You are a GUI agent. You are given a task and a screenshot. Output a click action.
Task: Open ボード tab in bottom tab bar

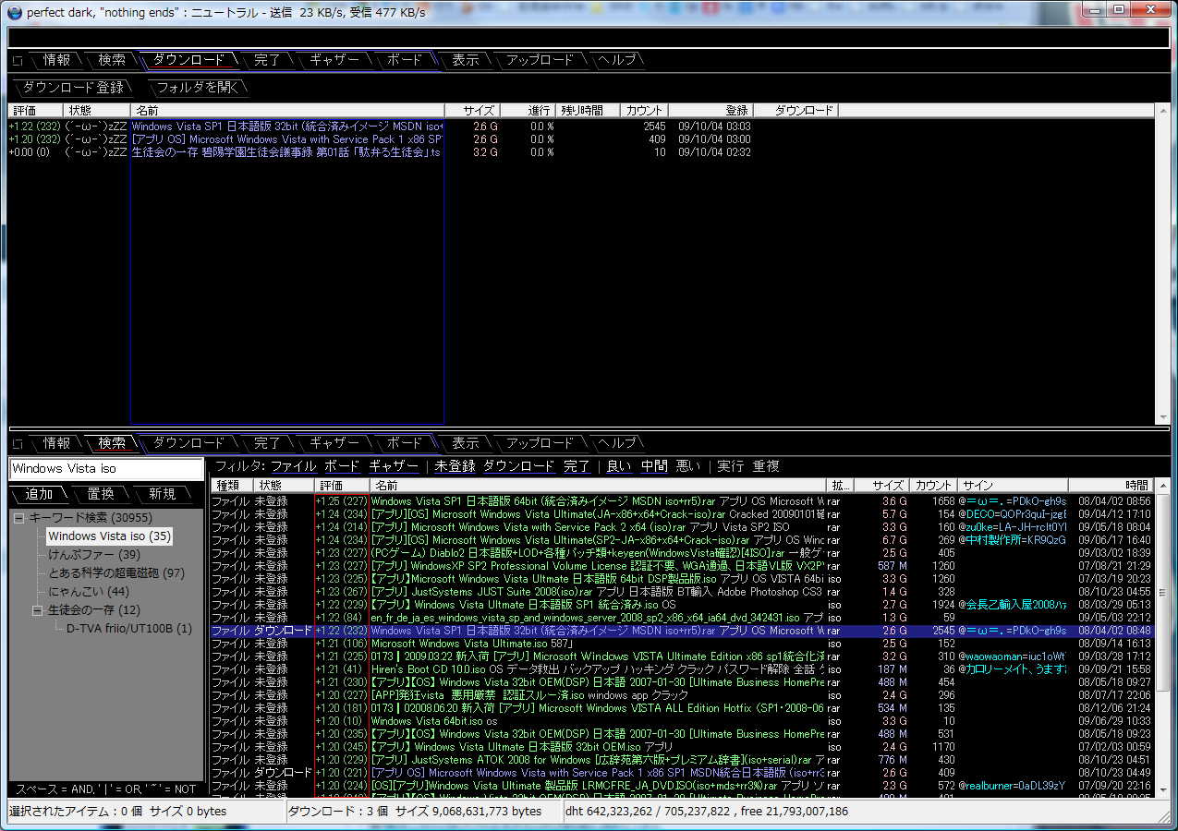[405, 443]
